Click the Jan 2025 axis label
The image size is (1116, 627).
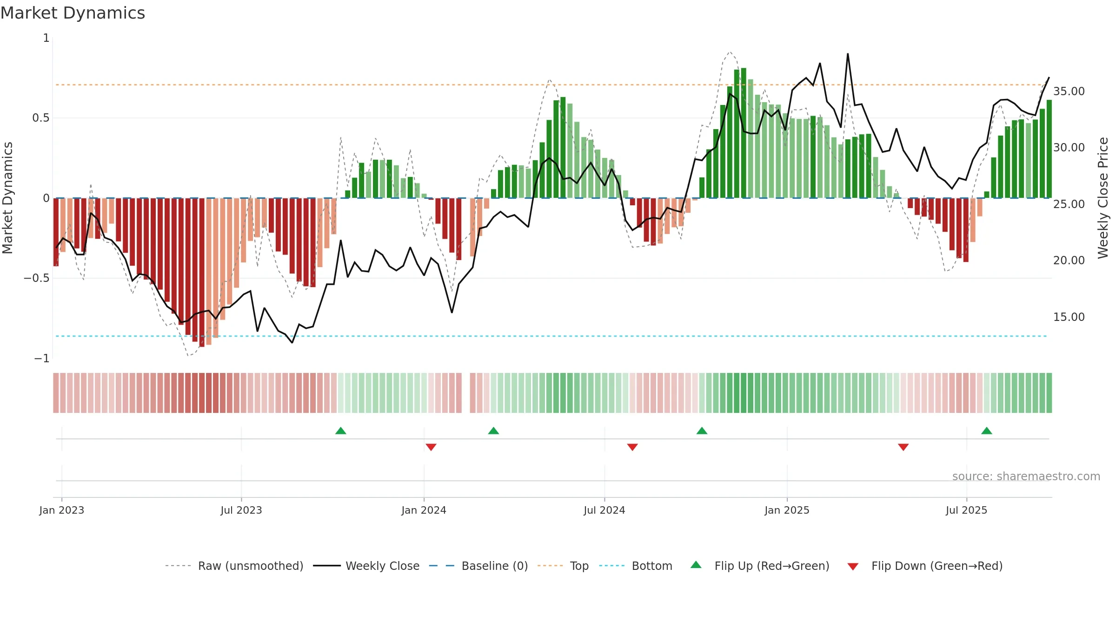pyautogui.click(x=787, y=510)
